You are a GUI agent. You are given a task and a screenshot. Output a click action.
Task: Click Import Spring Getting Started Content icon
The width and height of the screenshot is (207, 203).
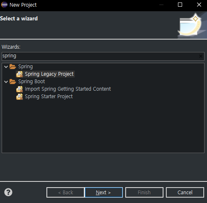click(x=19, y=89)
